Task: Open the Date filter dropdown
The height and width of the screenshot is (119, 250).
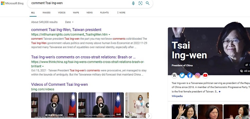Action: point(69,22)
